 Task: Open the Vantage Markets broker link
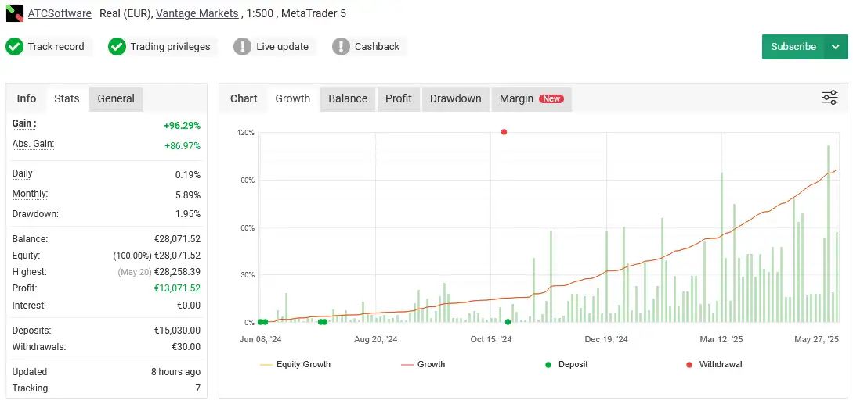[x=199, y=13]
